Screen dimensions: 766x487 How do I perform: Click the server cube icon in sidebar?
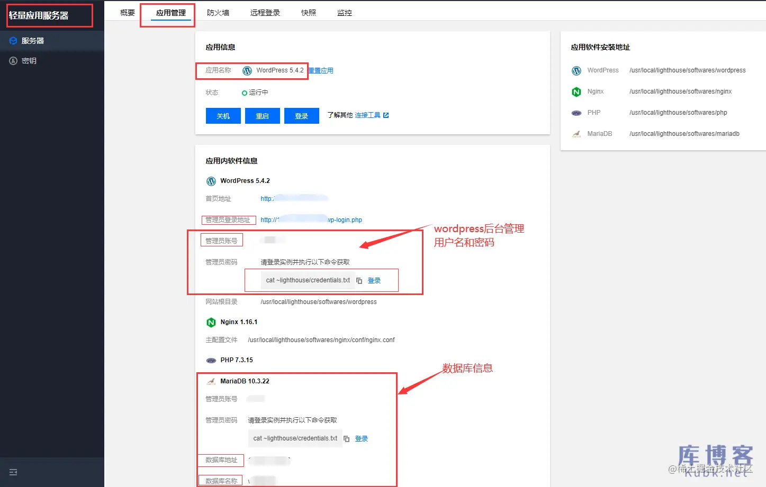[x=13, y=41]
